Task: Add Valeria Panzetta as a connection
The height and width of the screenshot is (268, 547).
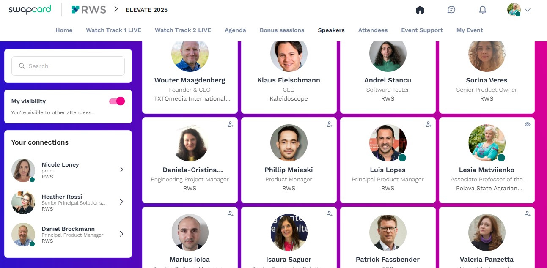Action: 528,214
